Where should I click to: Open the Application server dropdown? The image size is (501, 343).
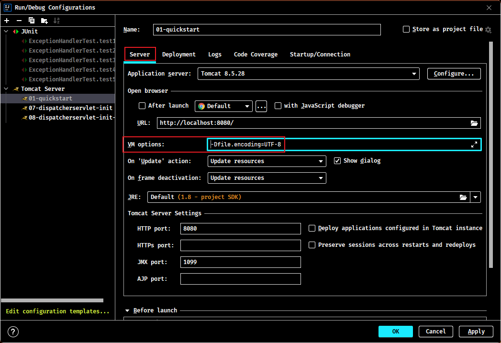pyautogui.click(x=308, y=74)
